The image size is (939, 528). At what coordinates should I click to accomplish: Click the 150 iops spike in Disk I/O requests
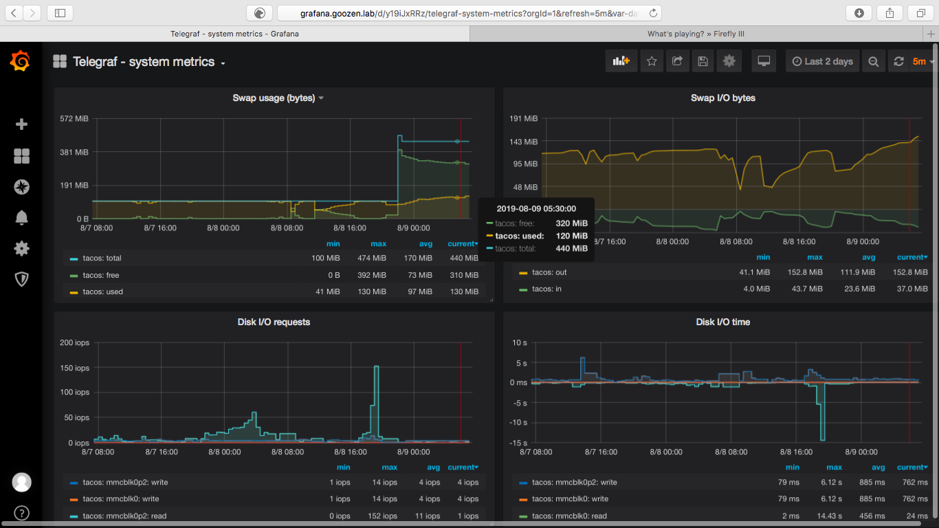click(x=376, y=367)
